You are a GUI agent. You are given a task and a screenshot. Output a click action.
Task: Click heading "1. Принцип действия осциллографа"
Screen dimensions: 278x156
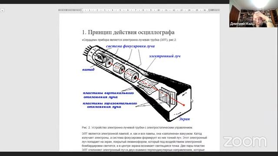[128, 32]
